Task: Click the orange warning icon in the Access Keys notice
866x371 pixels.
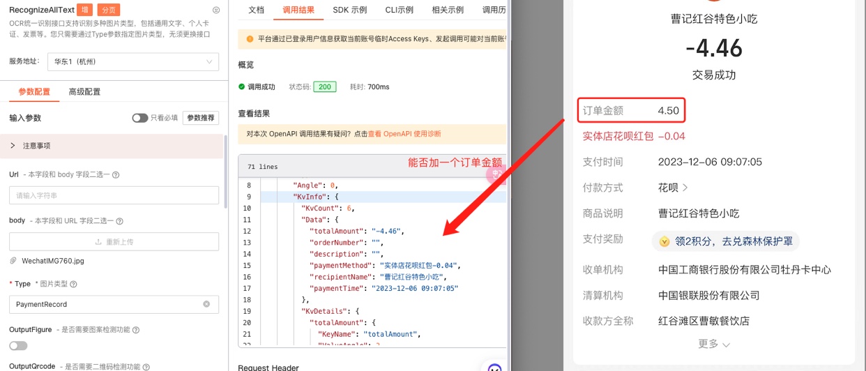Action: 250,39
